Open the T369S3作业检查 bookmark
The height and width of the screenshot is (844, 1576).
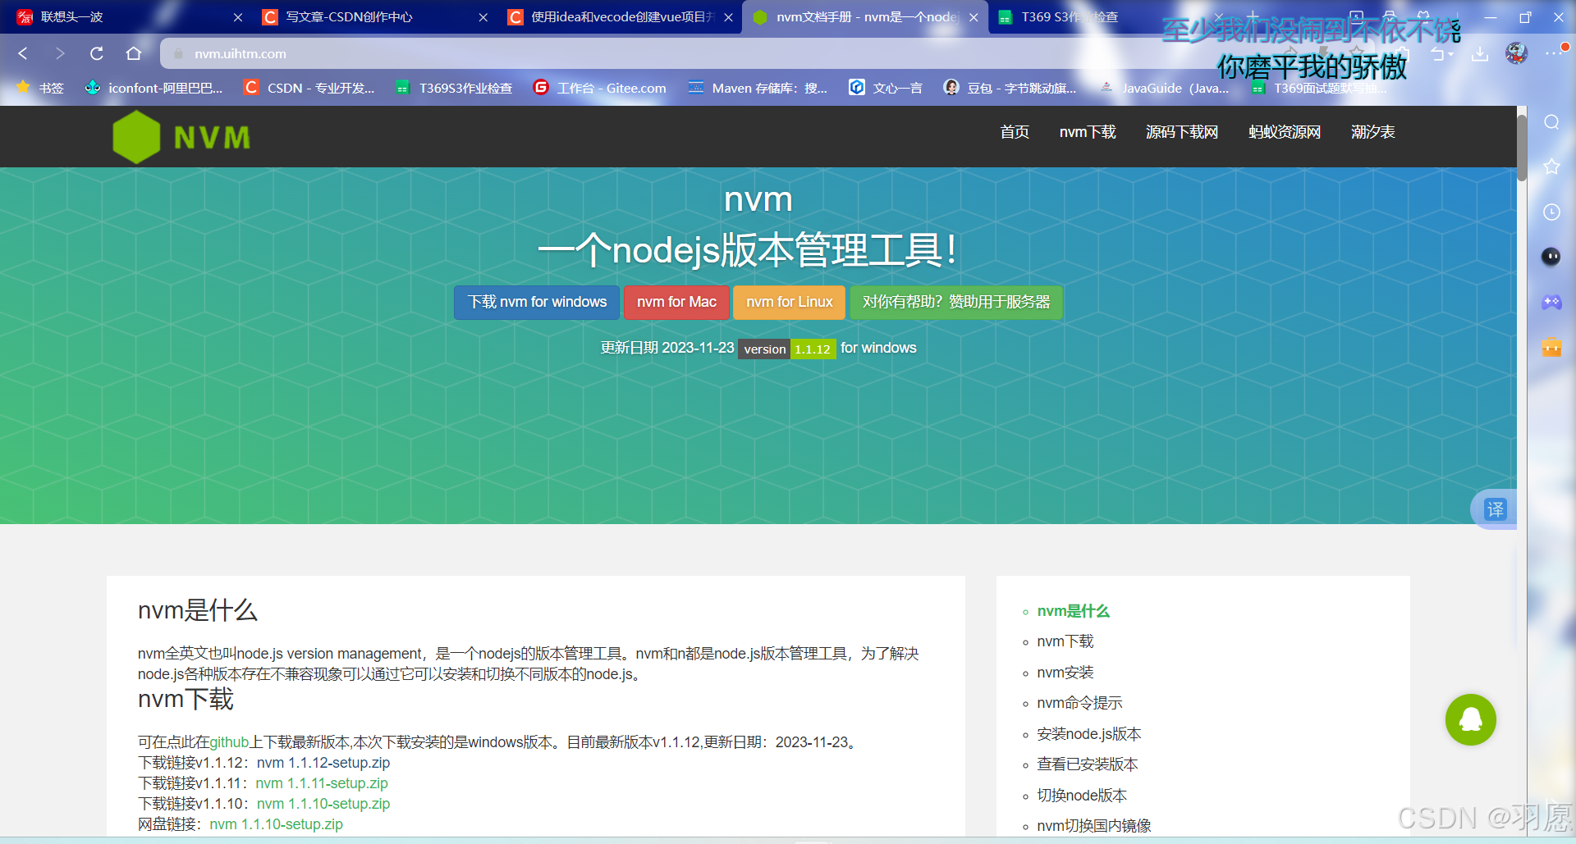pyautogui.click(x=454, y=88)
